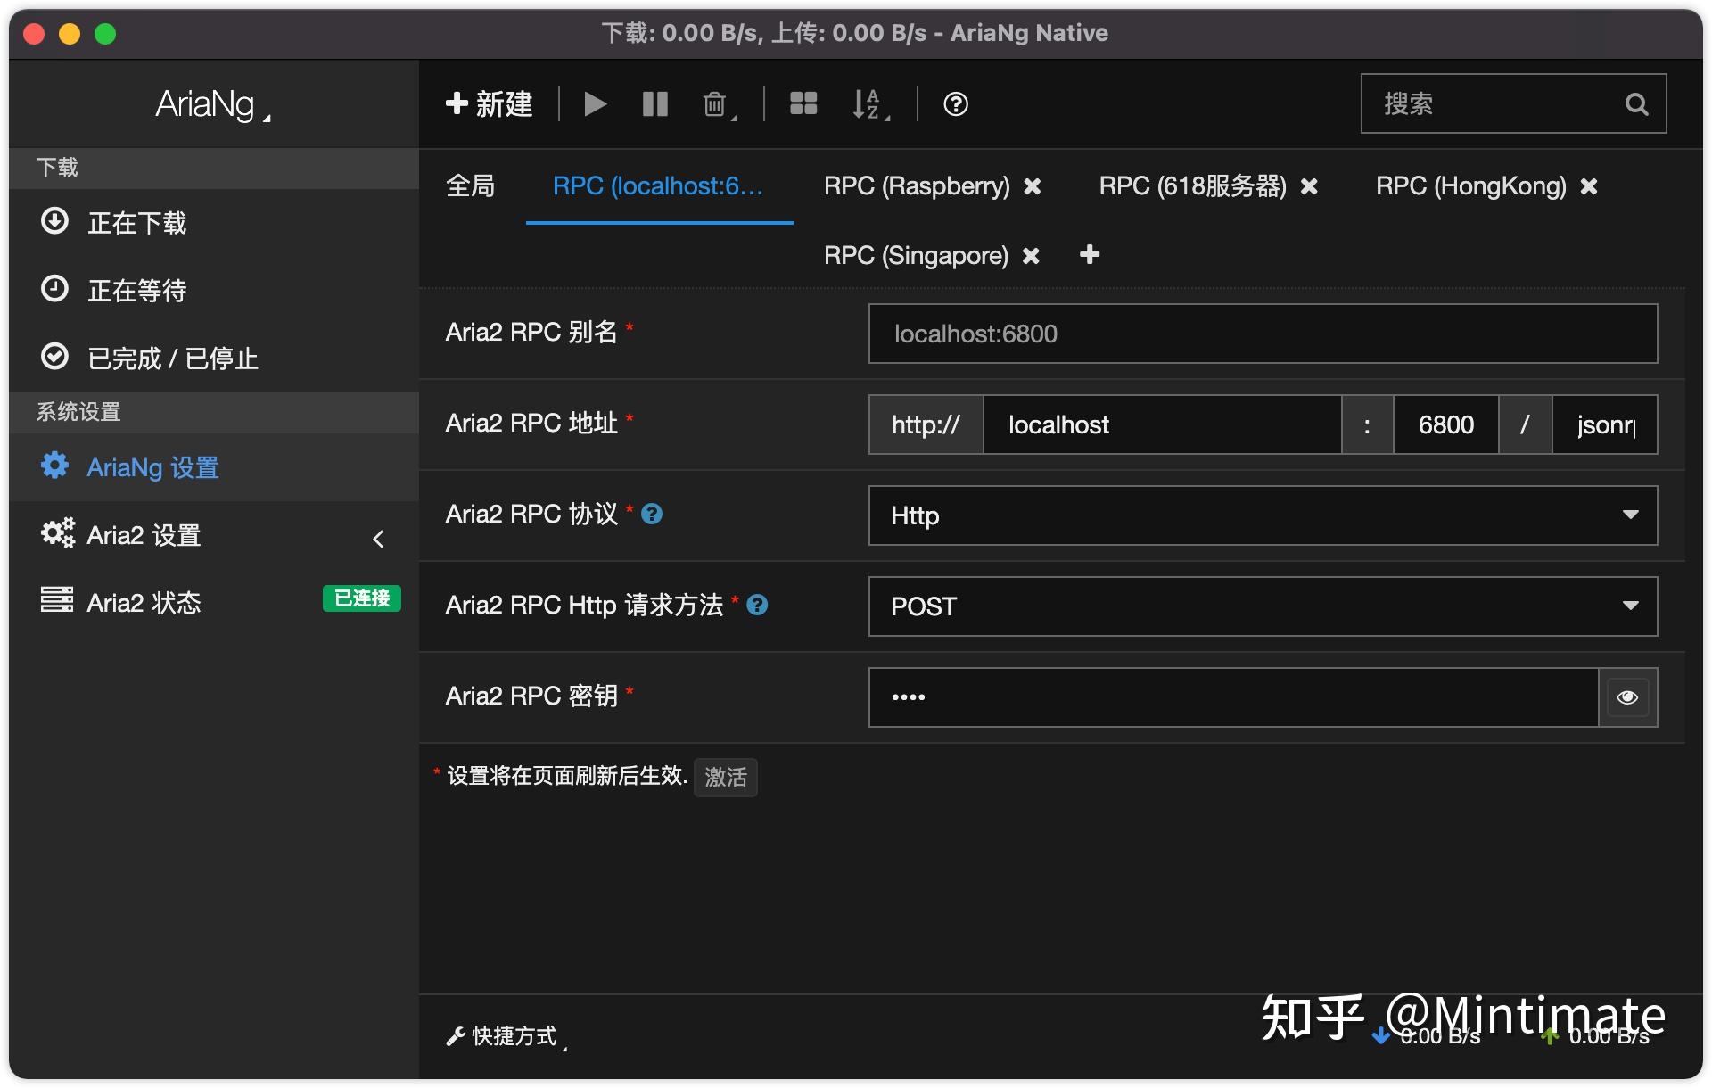The width and height of the screenshot is (1712, 1088).
Task: Maximize window with green button
Action: 105,34
